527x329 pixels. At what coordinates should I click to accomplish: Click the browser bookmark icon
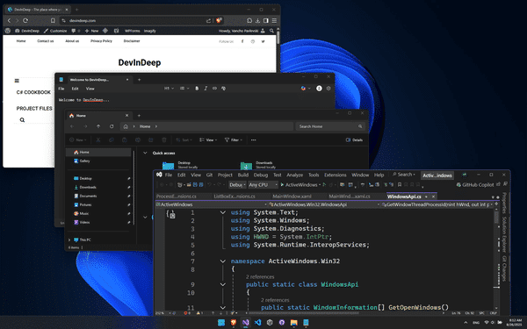tap(53, 20)
